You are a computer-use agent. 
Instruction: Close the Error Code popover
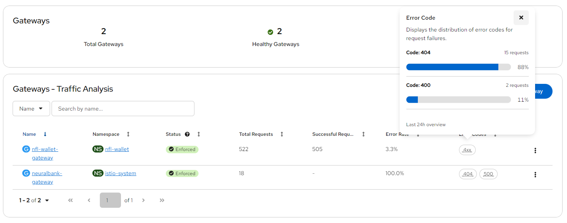coord(521,18)
